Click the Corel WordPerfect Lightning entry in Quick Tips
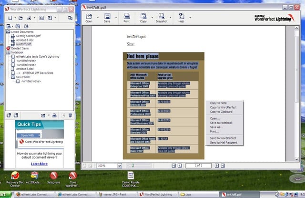Screen dimensions: 305x198 click(x=41, y=142)
